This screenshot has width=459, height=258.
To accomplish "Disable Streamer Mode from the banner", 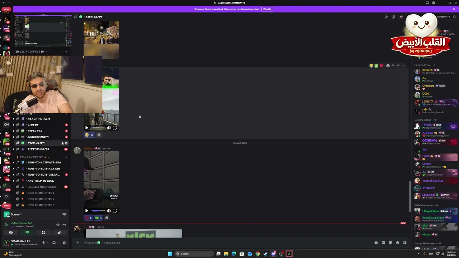I will coord(267,9).
